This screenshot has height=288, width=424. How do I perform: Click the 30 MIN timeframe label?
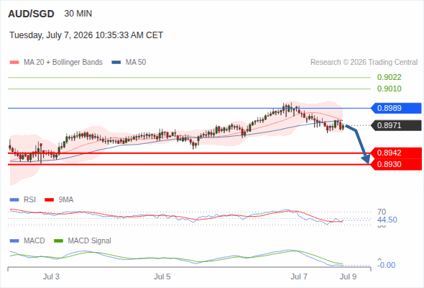pyautogui.click(x=78, y=14)
